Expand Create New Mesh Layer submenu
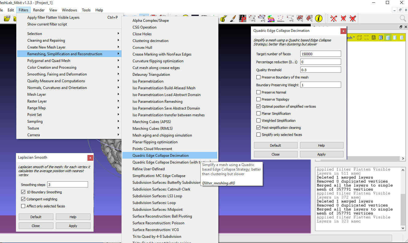Image resolution: width=408 pixels, height=243 pixels. [x=69, y=47]
